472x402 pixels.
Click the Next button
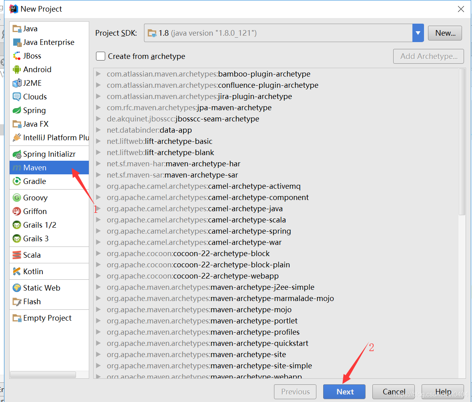pyautogui.click(x=344, y=392)
